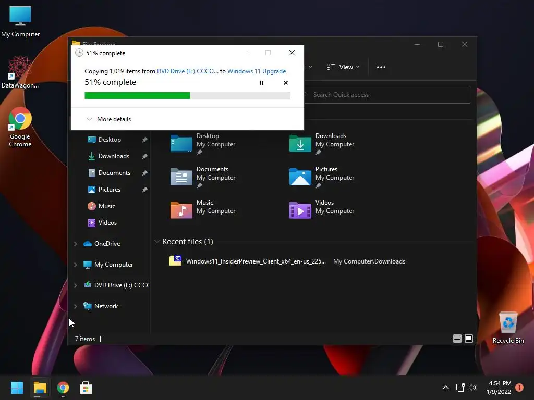This screenshot has width=534, height=400.
Task: Click File Explorer on the taskbar
Action: click(x=40, y=387)
